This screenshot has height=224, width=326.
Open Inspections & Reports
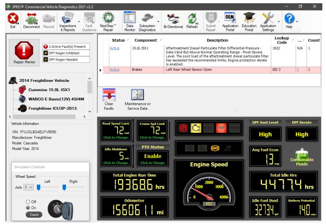tap(68, 22)
